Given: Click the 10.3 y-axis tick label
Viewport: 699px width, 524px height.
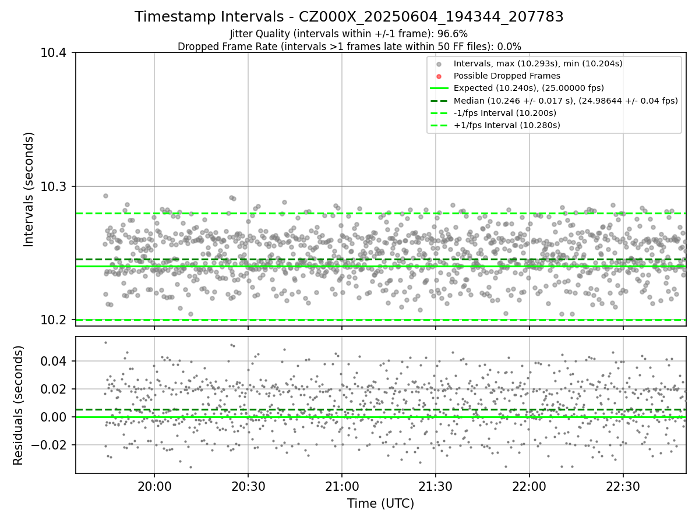Looking at the screenshot, I should click(x=55, y=186).
